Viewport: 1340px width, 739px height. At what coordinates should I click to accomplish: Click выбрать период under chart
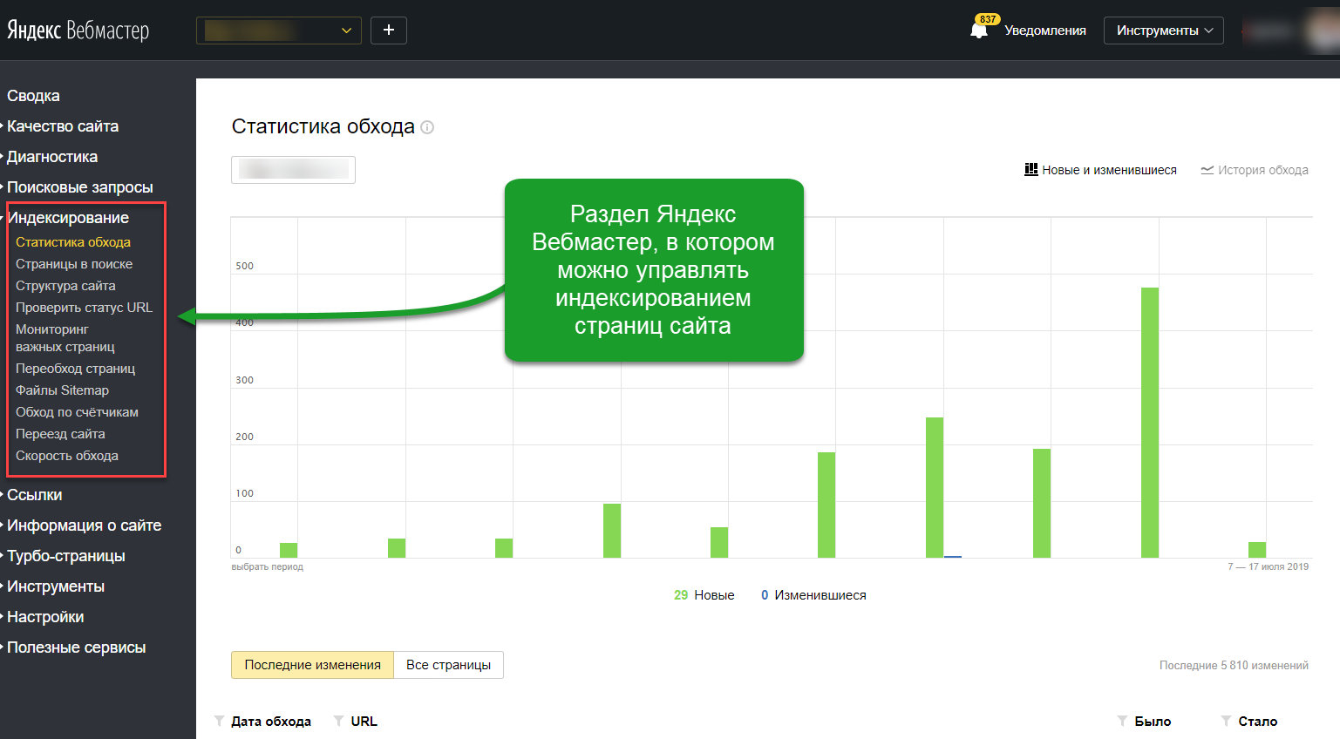pyautogui.click(x=267, y=566)
